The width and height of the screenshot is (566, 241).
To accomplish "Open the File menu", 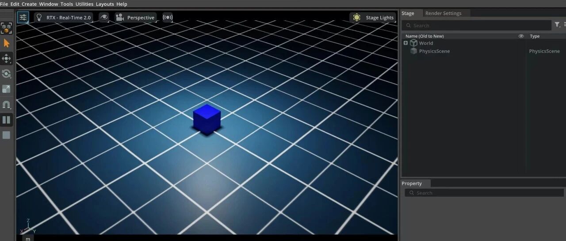I will pyautogui.click(x=4, y=4).
